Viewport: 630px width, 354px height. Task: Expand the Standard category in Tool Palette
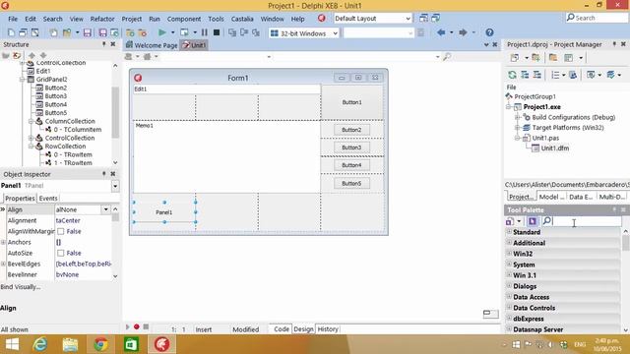coord(509,232)
